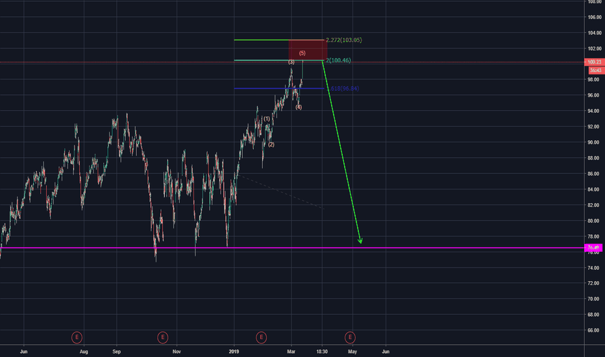Click the Mar time axis label
The width and height of the screenshot is (605, 357).
click(x=291, y=352)
